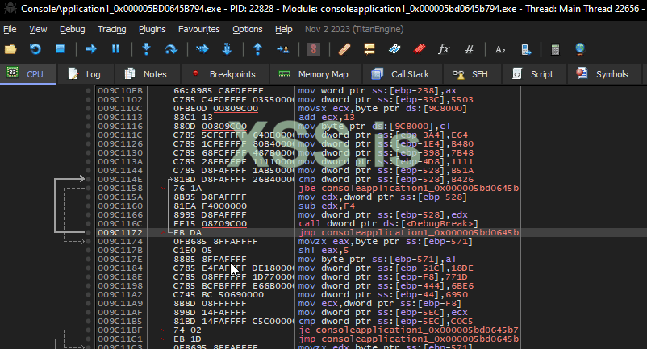Viewport: 647px width, 349px height.
Task: Click address 009C114E in disassembly
Action: coord(120,179)
